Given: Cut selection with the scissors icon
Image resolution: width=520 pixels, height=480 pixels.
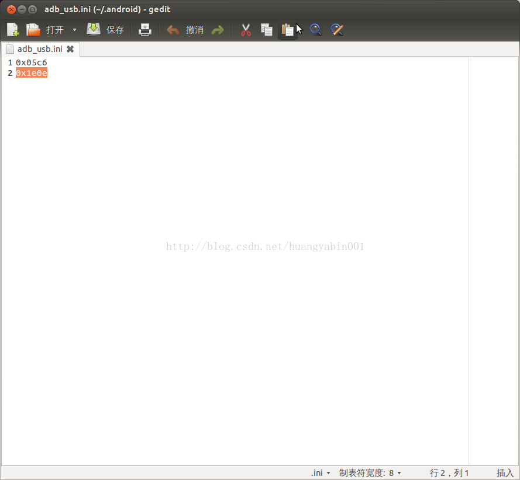Looking at the screenshot, I should (246, 30).
